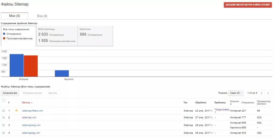This screenshot has width=275, height=138.
Task: Click the warning icon beside sitemap-filters.xml
Action: (x=17, y=111)
